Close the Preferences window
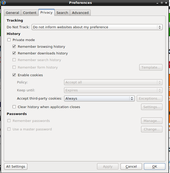Image resolution: width=170 pixels, height=173 pixels. point(166,3)
